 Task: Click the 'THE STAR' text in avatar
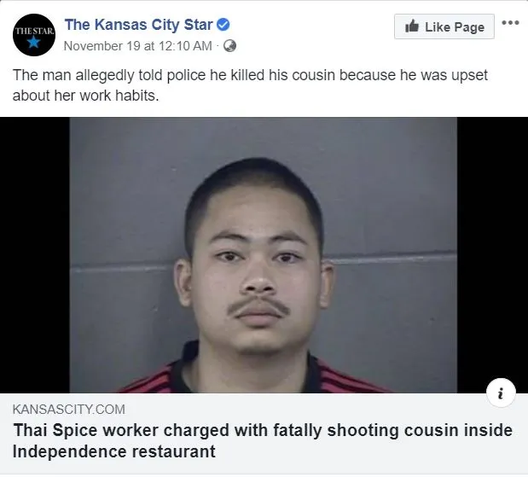pos(34,31)
